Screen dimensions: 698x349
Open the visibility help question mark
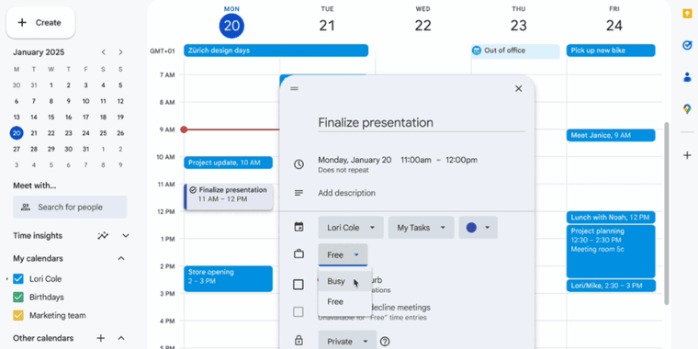click(385, 342)
